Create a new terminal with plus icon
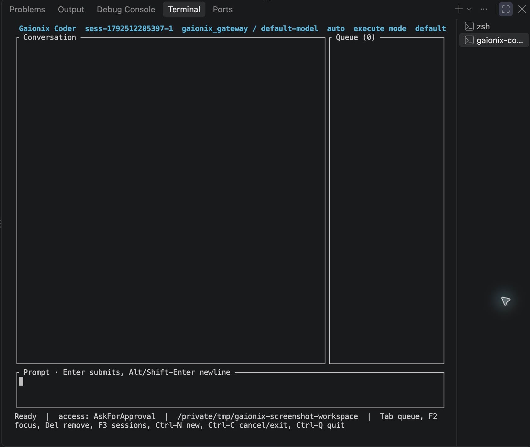530x447 pixels. [459, 9]
